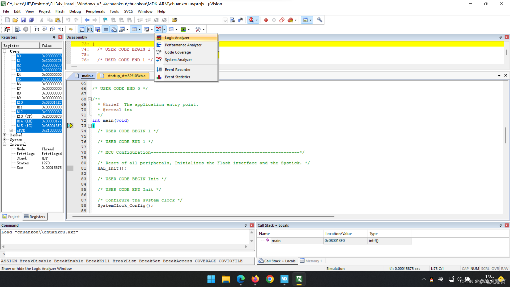Switch to startup_stm32f103xb.s tab

coord(126,76)
